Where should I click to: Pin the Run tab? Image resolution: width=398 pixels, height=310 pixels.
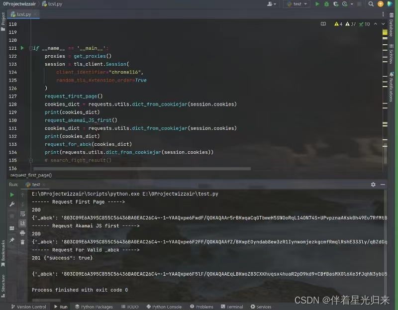[12, 240]
